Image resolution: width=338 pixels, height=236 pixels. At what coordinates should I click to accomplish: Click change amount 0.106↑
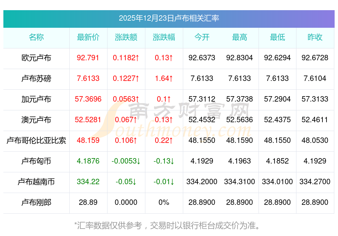click(126, 141)
